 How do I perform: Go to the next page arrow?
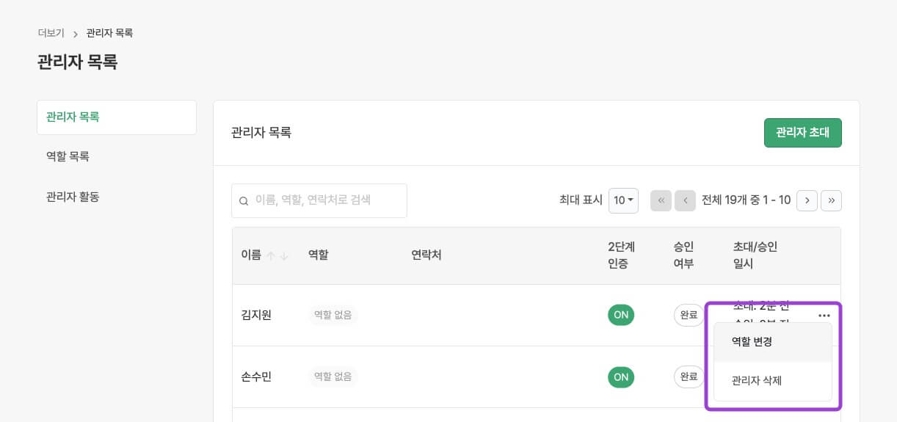click(807, 200)
